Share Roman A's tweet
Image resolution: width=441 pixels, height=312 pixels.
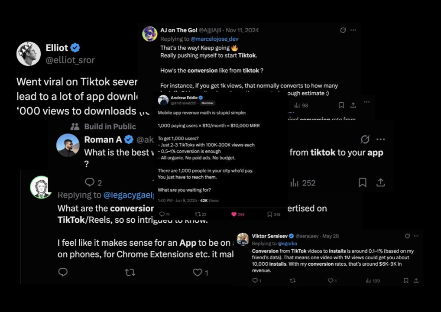tap(380, 183)
